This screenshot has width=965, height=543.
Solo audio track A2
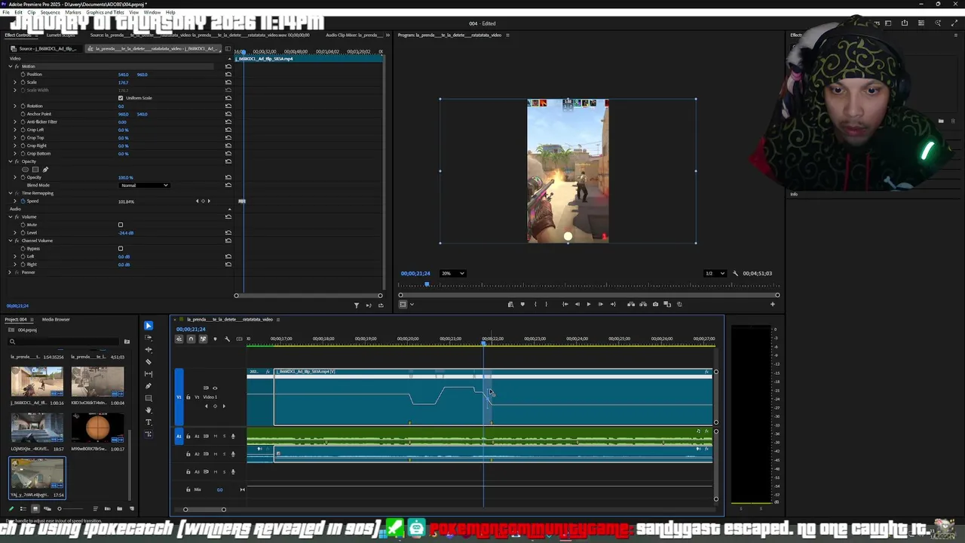(224, 454)
